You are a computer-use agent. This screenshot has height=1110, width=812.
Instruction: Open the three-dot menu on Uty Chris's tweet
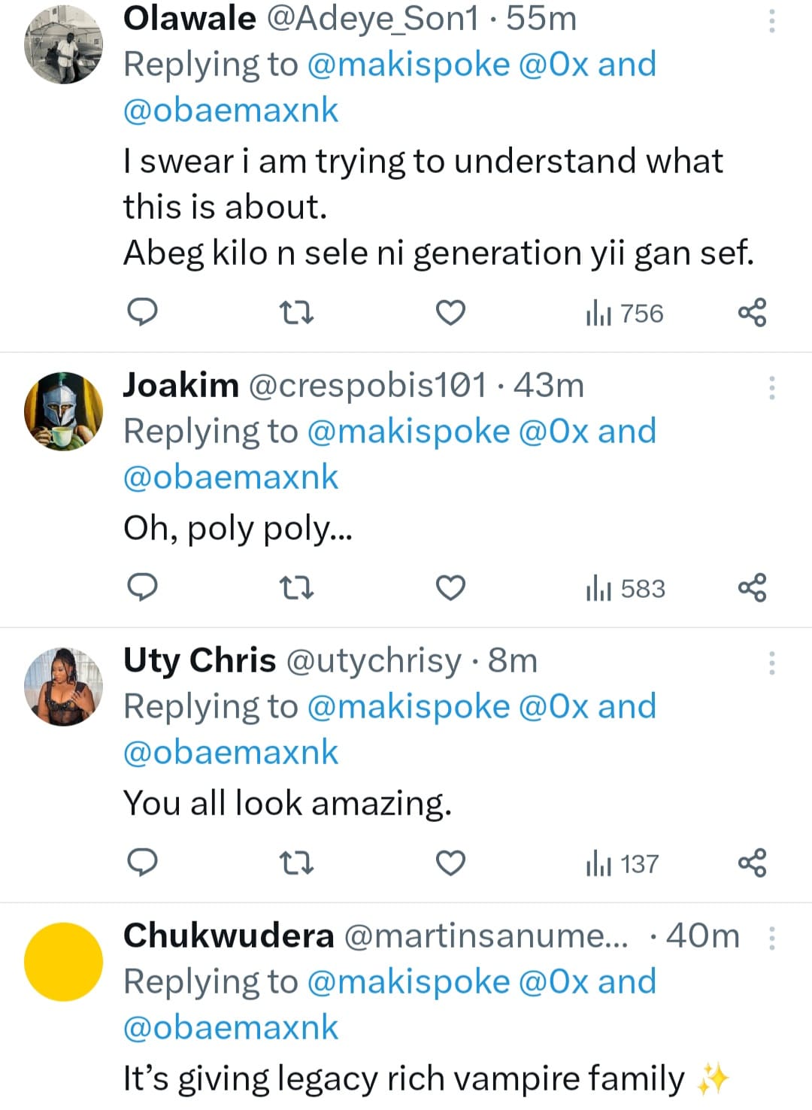[x=771, y=663]
